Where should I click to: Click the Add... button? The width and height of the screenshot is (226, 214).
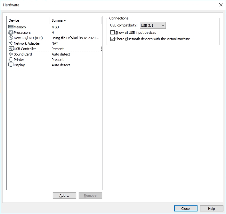(x=64, y=196)
